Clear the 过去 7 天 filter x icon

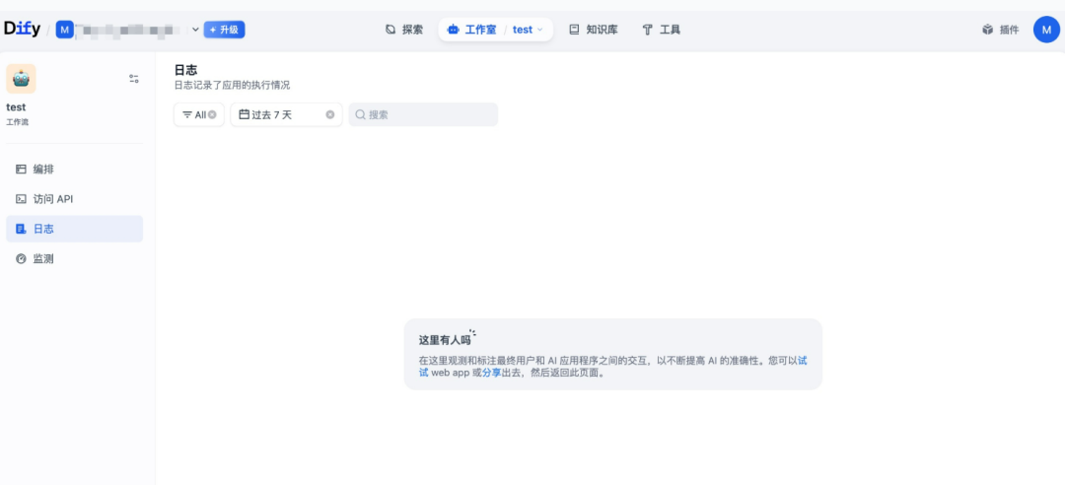coord(330,114)
